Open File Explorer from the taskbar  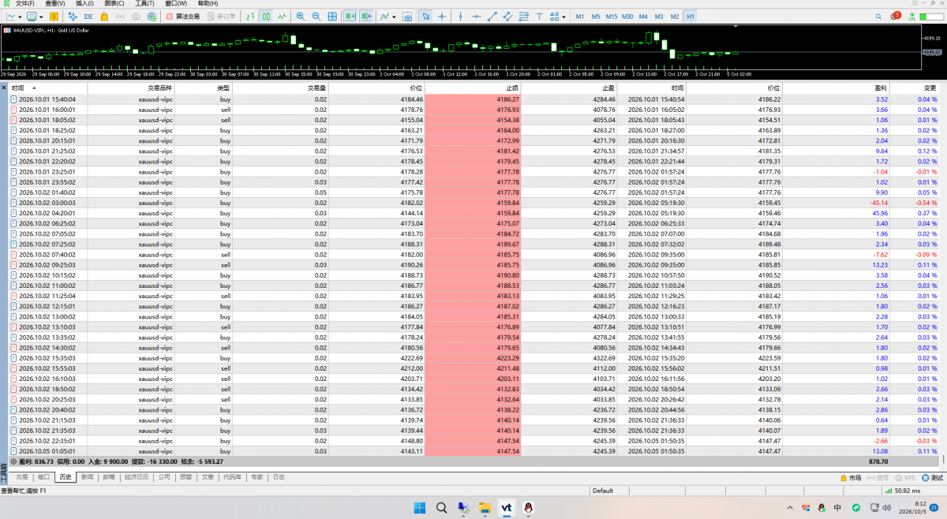tap(485, 508)
